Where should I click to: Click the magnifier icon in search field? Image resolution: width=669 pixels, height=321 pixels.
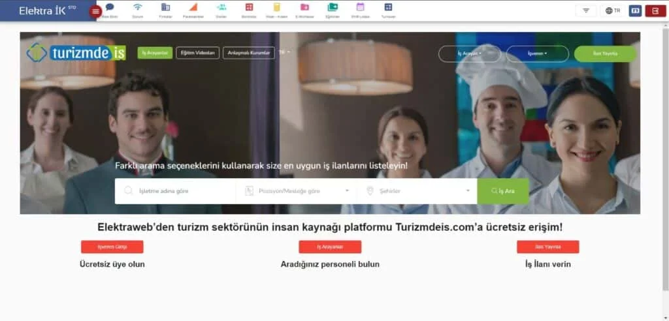click(x=129, y=191)
